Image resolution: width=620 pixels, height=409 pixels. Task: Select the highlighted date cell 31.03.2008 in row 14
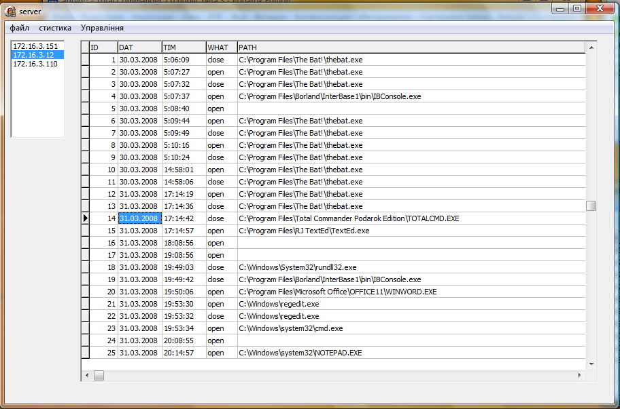pos(140,218)
